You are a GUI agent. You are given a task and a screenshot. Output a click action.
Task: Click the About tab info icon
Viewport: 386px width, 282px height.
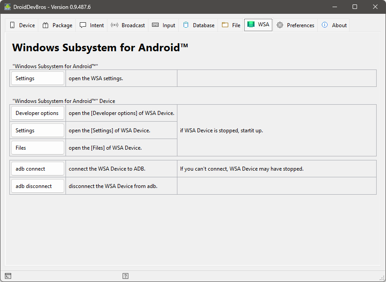[x=325, y=25]
